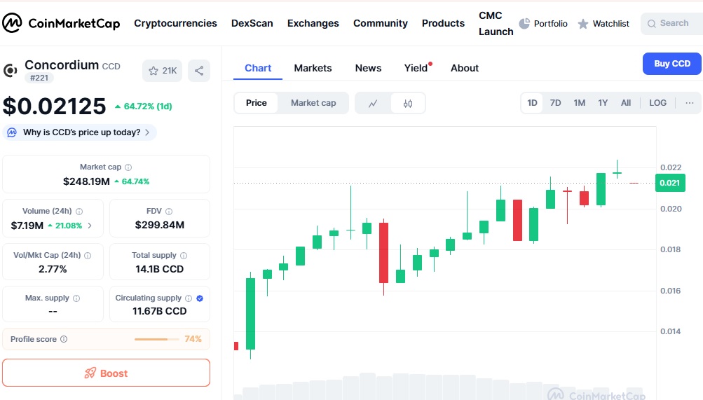
Task: Click the Profile score info icon
Action: point(64,339)
